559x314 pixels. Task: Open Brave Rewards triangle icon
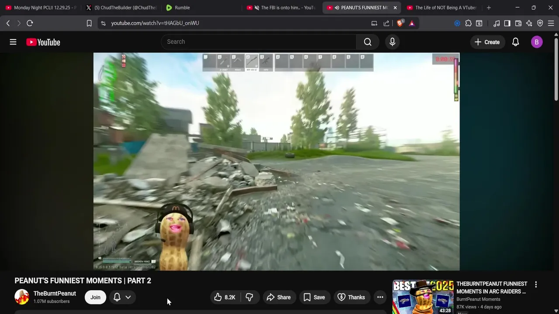pos(412,23)
